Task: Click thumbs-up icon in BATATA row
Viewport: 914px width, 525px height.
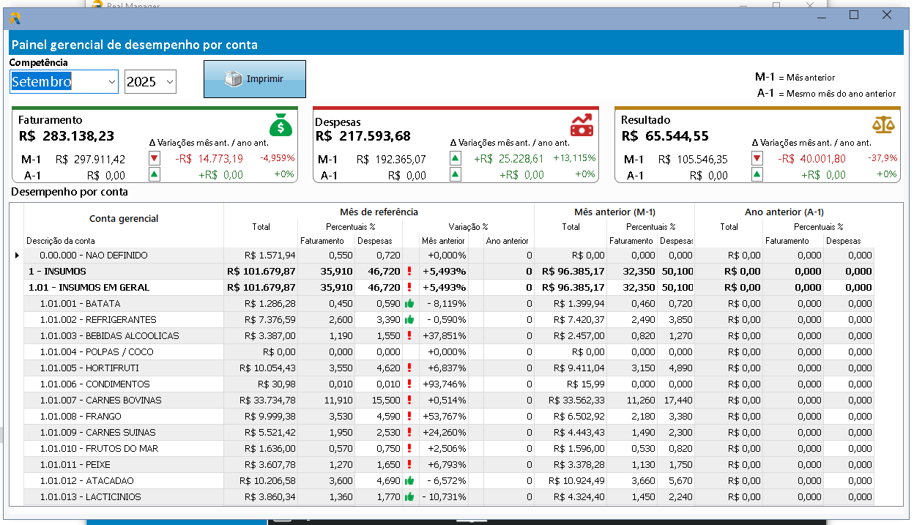Action: coord(409,303)
